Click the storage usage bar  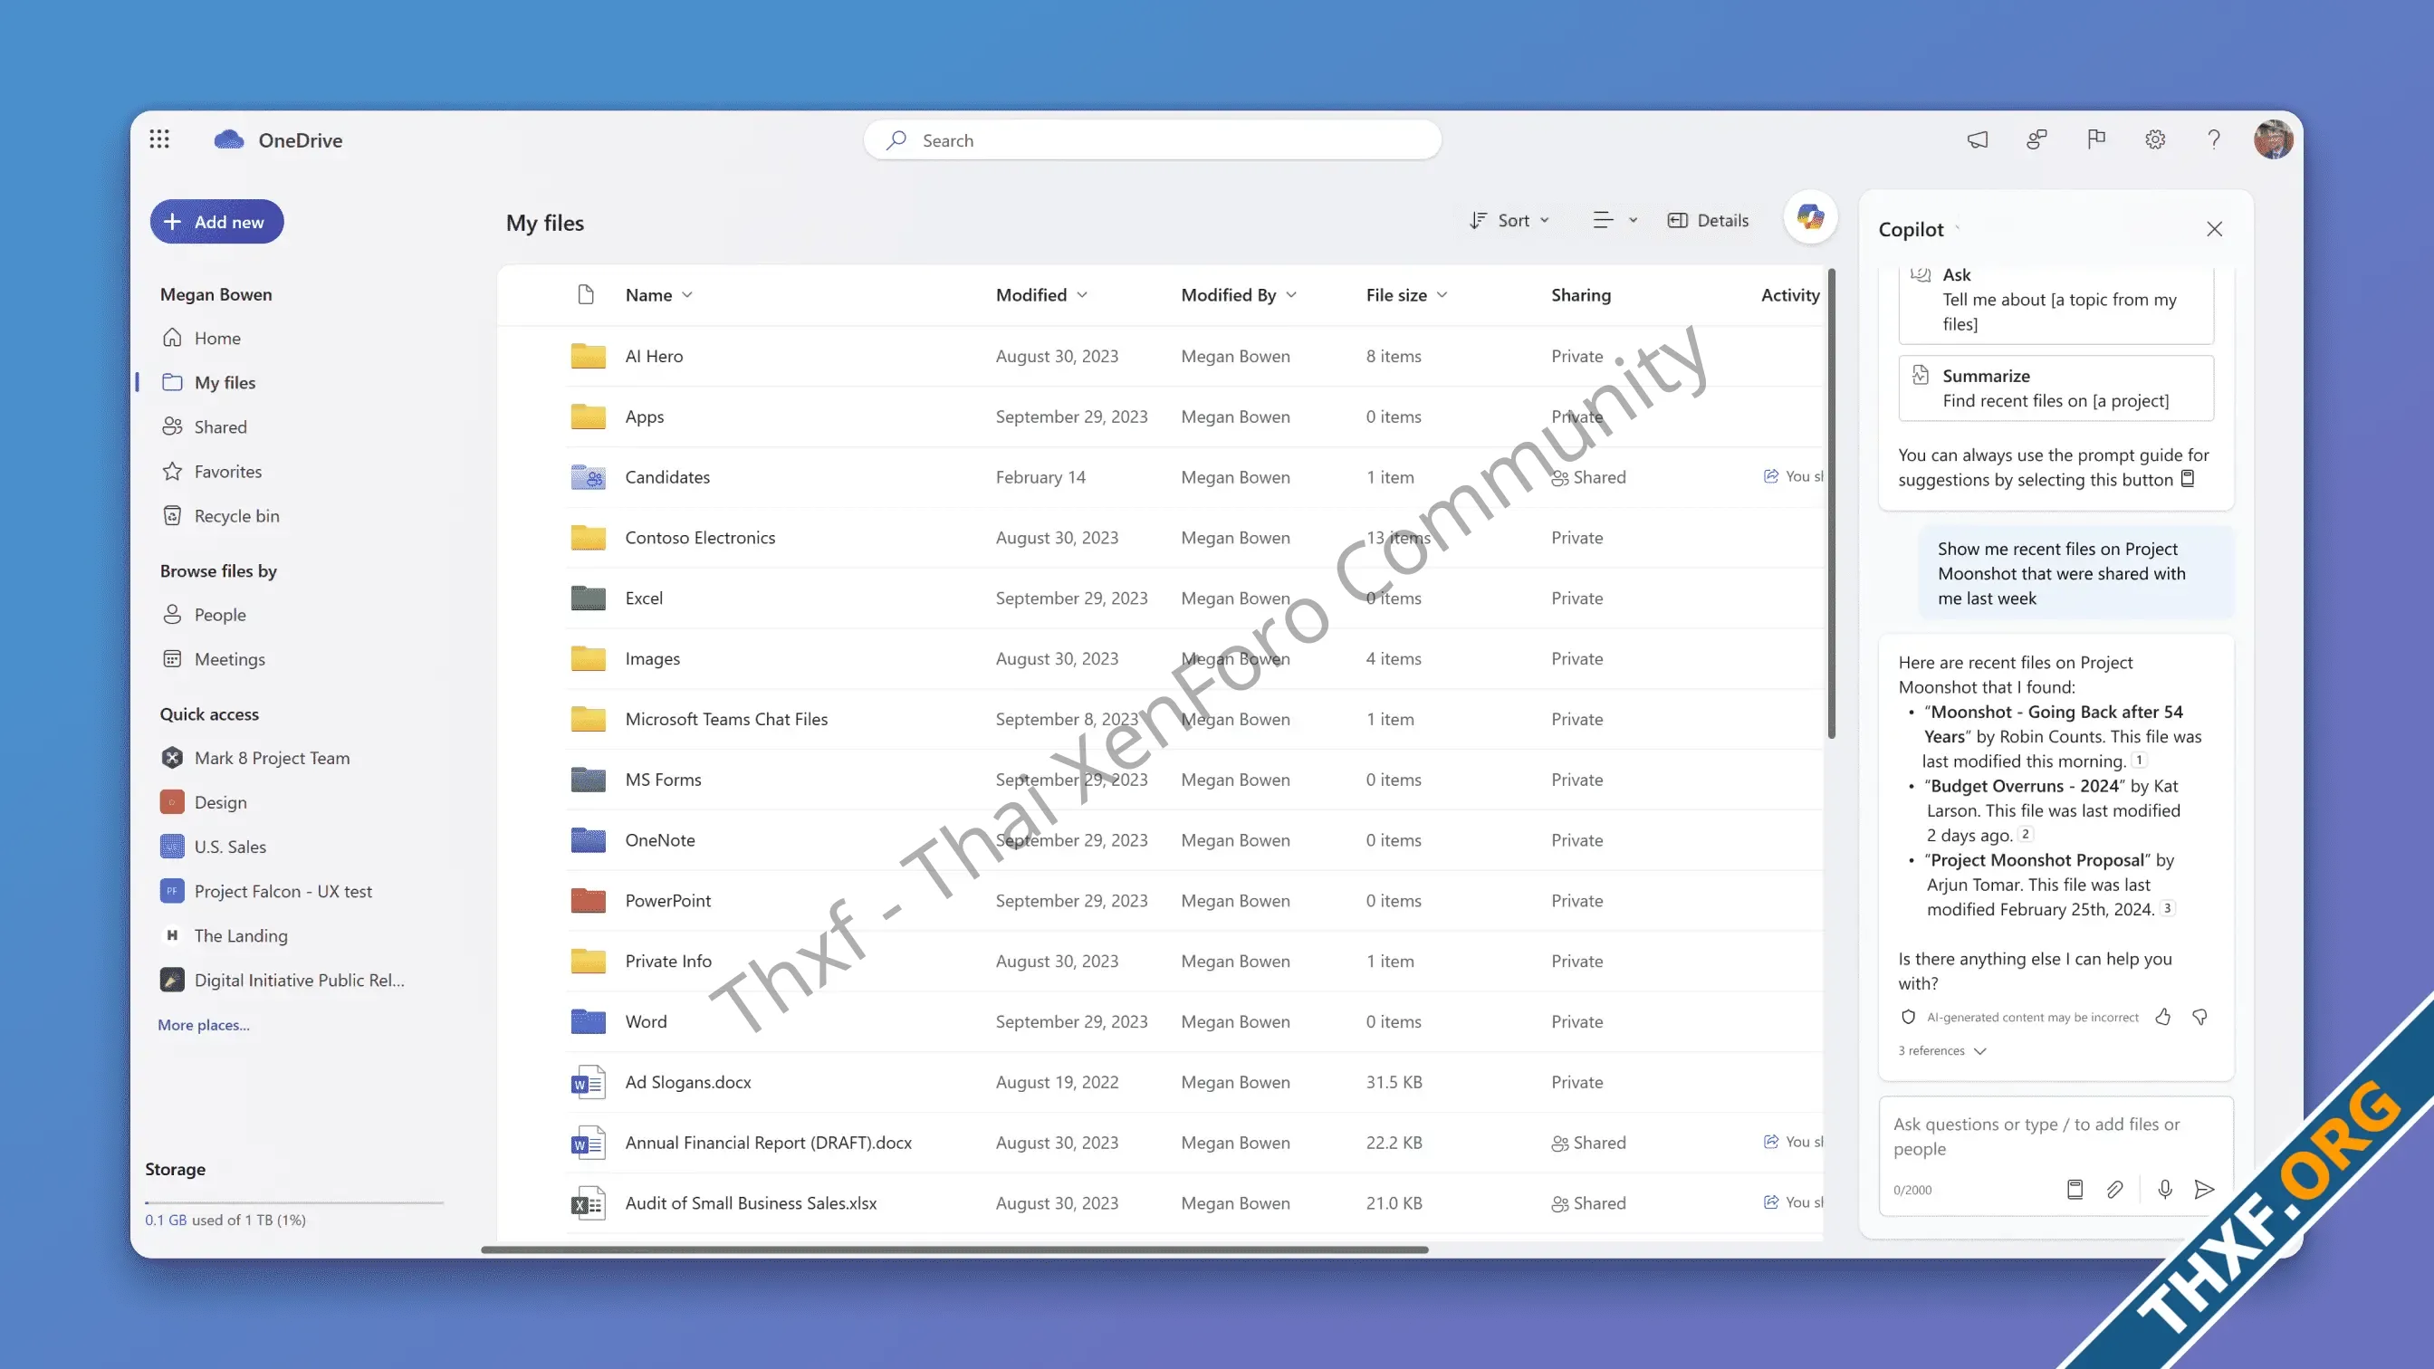[x=294, y=1201]
